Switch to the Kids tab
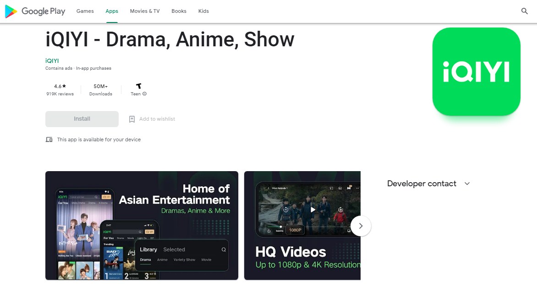This screenshot has height=284, width=537. click(203, 11)
